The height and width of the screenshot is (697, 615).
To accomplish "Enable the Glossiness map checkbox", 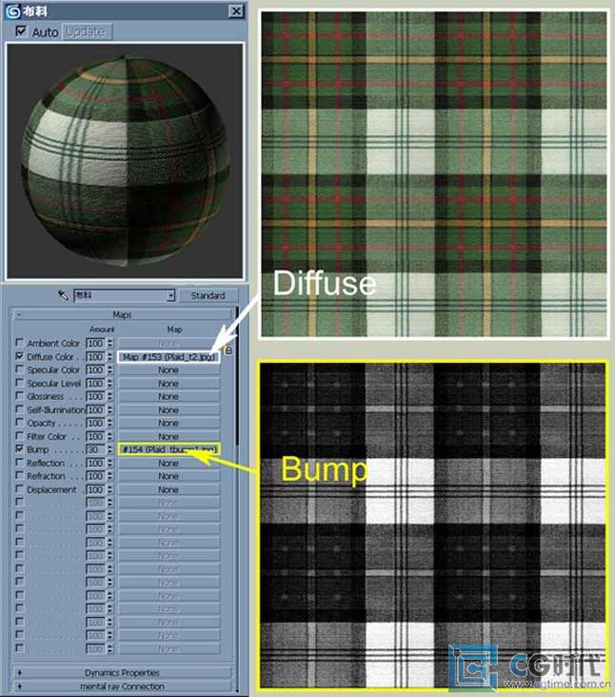I will (x=20, y=395).
